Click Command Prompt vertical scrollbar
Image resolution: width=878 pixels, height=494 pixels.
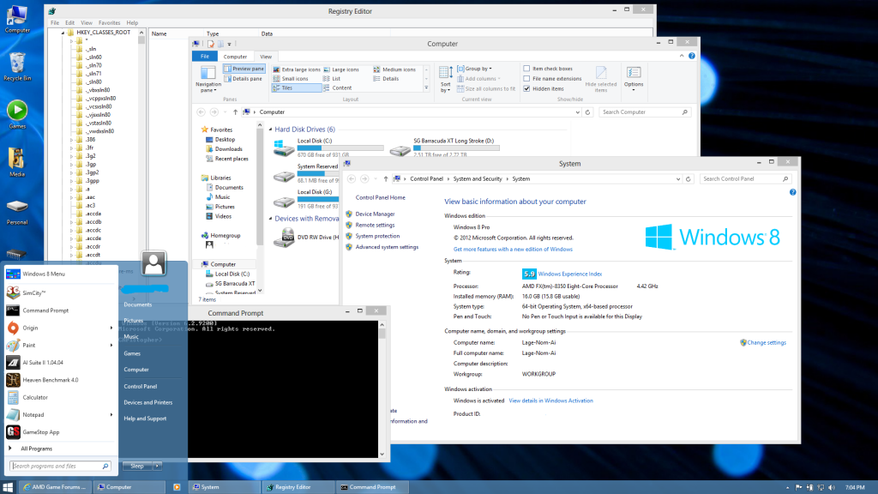coord(382,389)
